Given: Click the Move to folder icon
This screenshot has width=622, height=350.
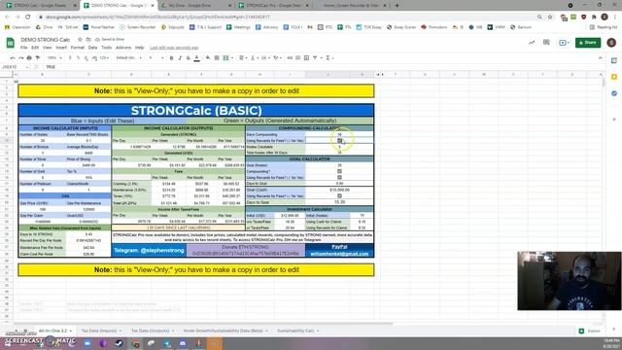Looking at the screenshot, I should click(88, 40).
